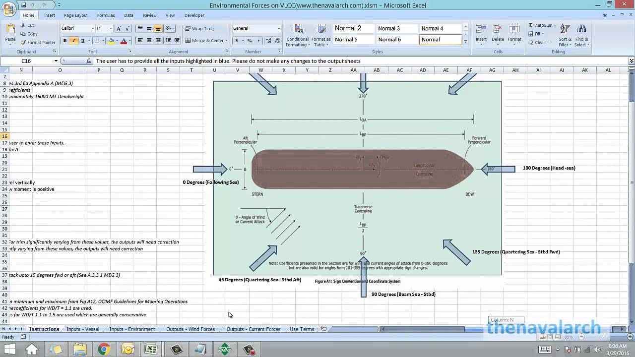
Task: Open the font size dropdown
Action: click(x=111, y=28)
